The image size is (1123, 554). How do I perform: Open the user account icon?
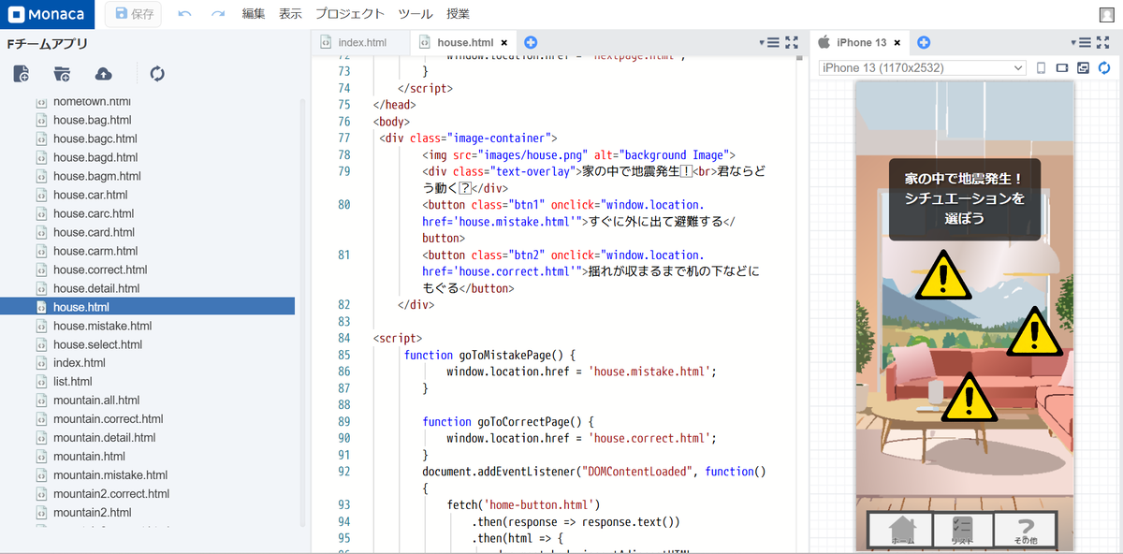click(x=1106, y=14)
